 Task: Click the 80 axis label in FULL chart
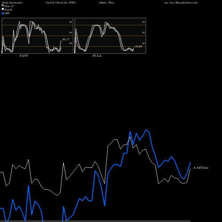click(x=143, y=22)
